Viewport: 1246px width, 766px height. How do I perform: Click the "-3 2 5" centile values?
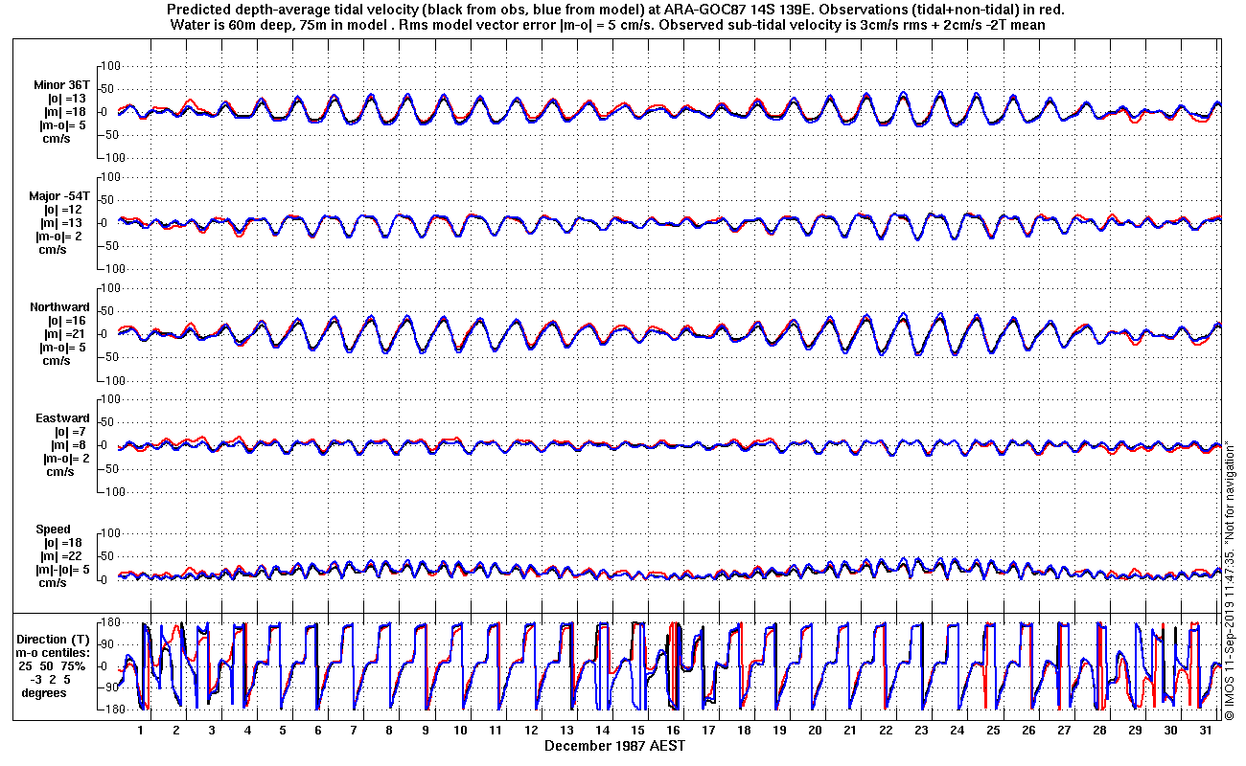(x=50, y=680)
